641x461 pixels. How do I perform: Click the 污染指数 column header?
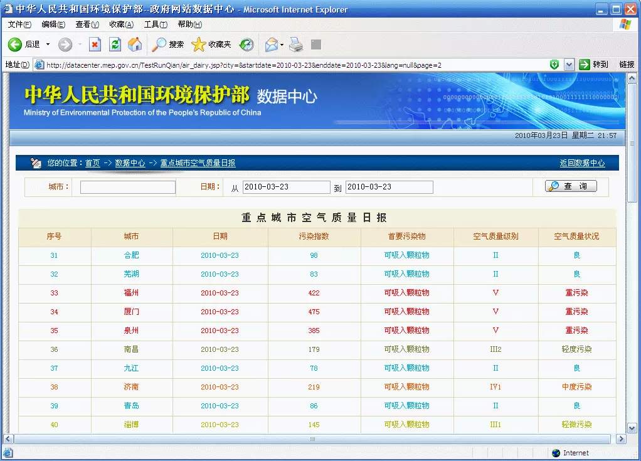(314, 236)
